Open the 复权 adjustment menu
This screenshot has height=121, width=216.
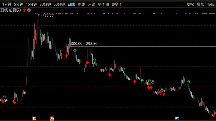tap(190, 4)
